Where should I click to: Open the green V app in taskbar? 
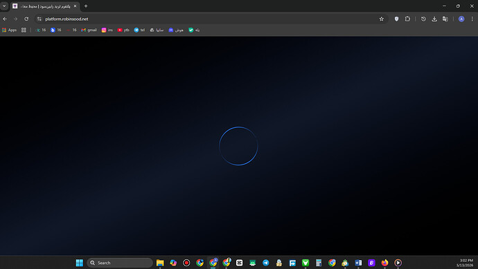point(306,263)
